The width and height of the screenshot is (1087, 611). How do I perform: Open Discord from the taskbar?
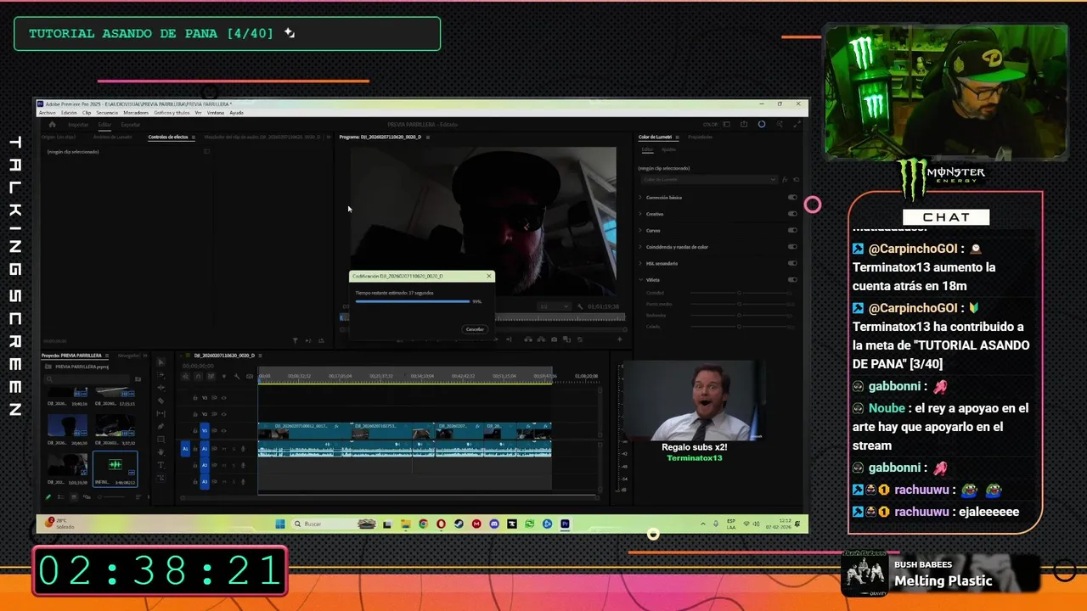point(494,524)
